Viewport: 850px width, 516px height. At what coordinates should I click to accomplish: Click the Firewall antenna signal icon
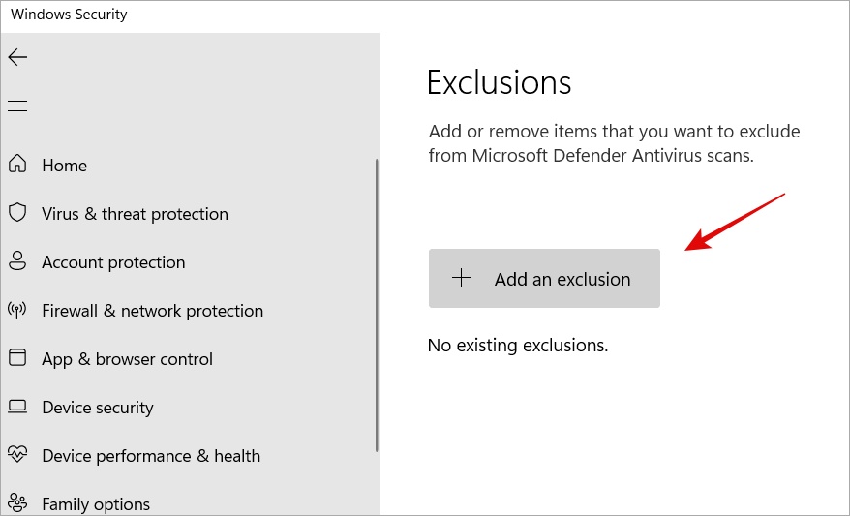click(x=17, y=310)
